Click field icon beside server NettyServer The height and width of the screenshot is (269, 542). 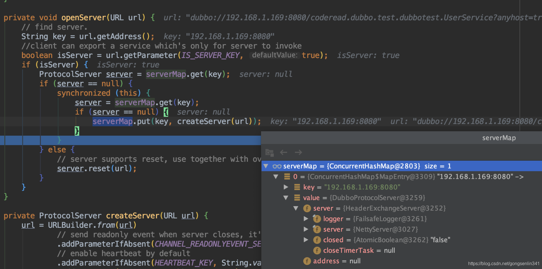(x=317, y=229)
